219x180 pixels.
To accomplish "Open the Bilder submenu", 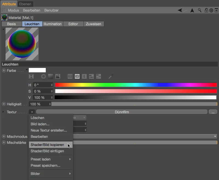I will coord(51,174).
